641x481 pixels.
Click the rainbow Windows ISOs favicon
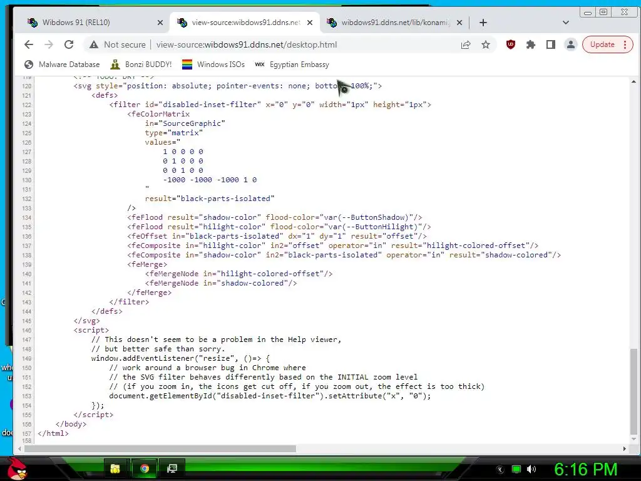(187, 65)
